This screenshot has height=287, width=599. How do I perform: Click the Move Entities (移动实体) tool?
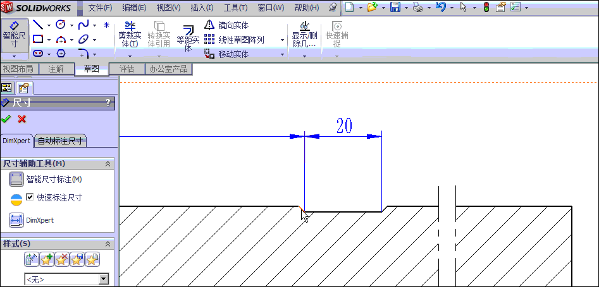[x=226, y=54]
